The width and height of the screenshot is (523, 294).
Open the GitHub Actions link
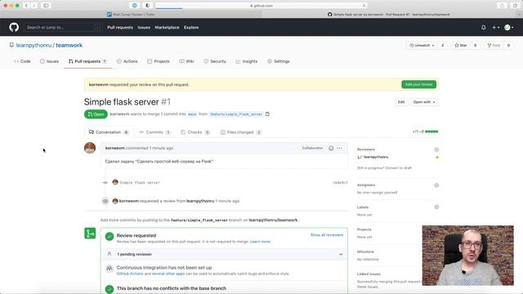point(130,274)
